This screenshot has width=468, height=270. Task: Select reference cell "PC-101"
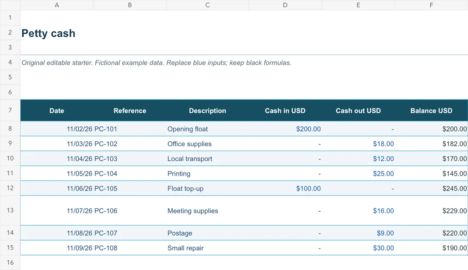pos(130,129)
